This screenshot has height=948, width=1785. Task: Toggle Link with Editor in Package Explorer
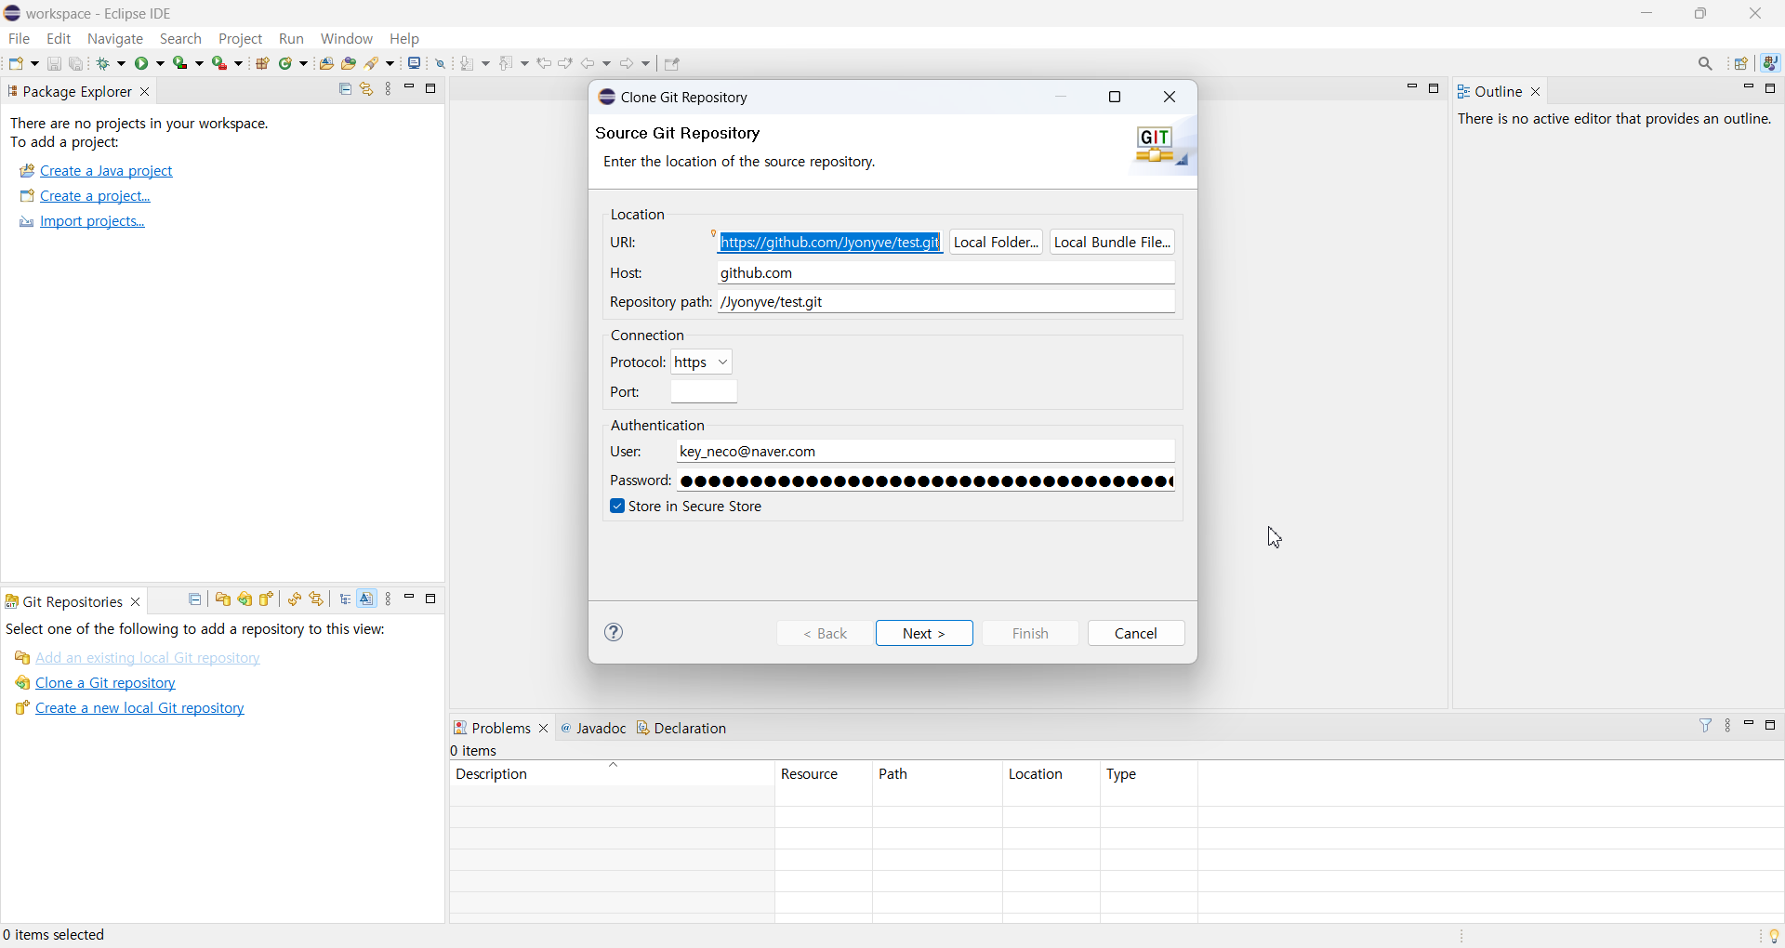367,89
